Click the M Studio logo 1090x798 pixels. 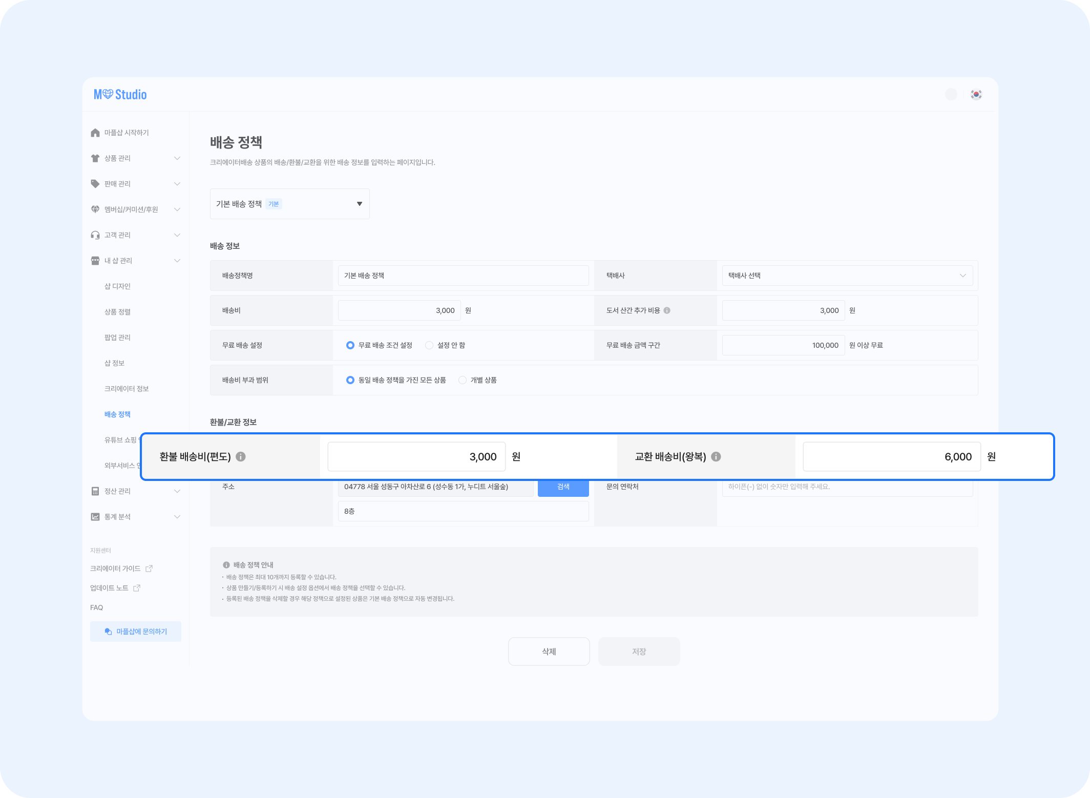tap(120, 94)
